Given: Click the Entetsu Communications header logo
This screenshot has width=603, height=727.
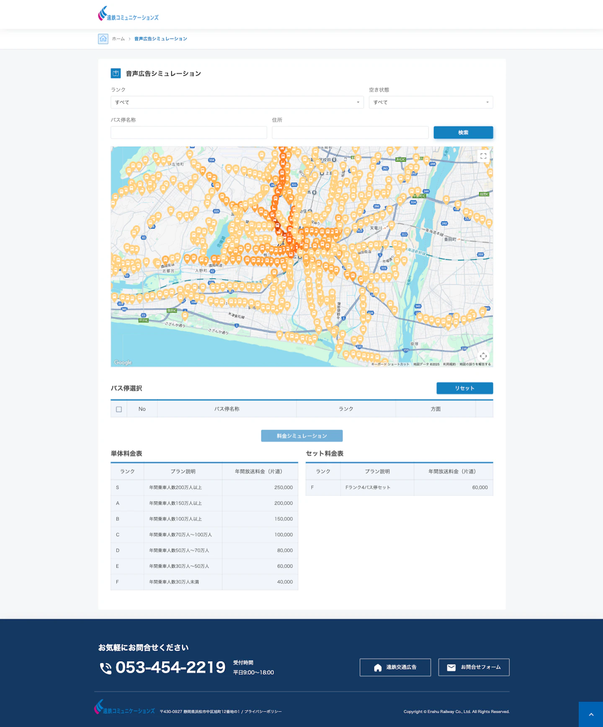Looking at the screenshot, I should point(128,14).
